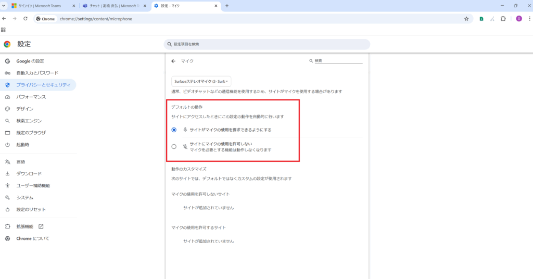533x279 pixels.
Task: Expand the tab search chevron at top-left
Action: [x=4, y=6]
